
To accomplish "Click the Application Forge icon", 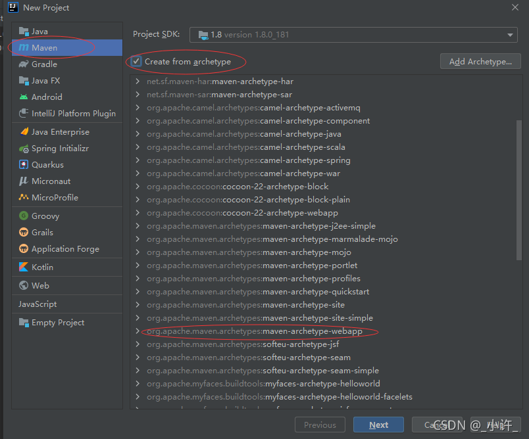I will 24,248.
